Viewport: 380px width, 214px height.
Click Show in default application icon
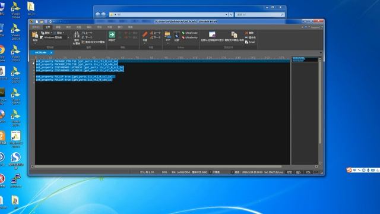pyautogui.click(x=212, y=34)
